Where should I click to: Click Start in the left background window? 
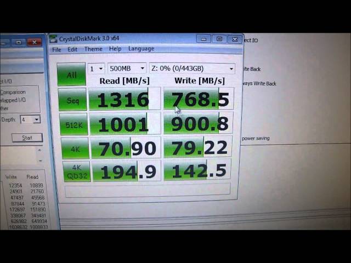[27, 138]
